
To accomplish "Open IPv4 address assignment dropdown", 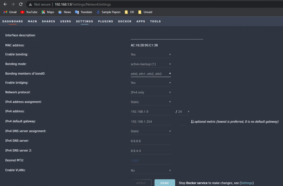I will click(x=151, y=102).
